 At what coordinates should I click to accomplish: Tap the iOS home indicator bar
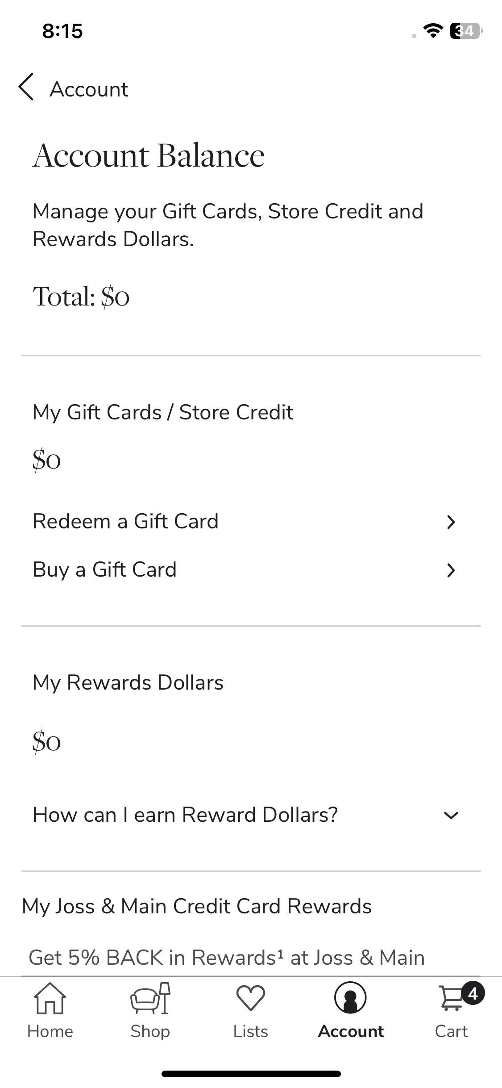(x=251, y=1074)
